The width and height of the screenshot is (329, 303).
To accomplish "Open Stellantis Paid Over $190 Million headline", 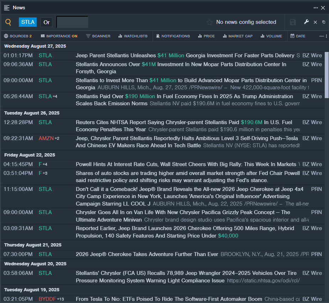I will pyautogui.click(x=184, y=100).
